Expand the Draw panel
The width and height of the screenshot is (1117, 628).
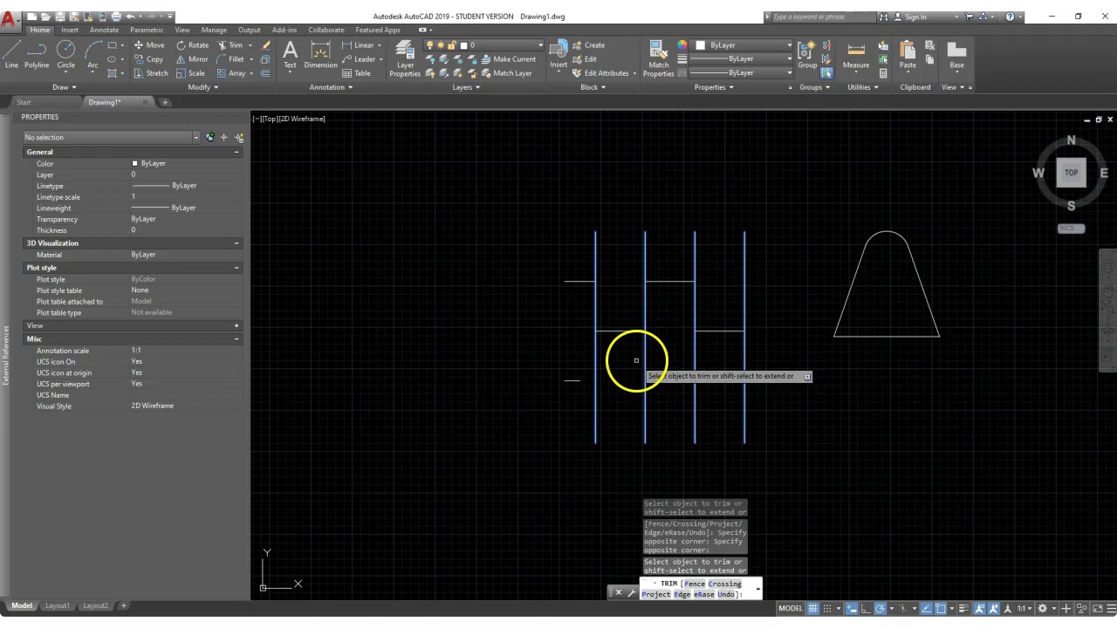[x=64, y=87]
